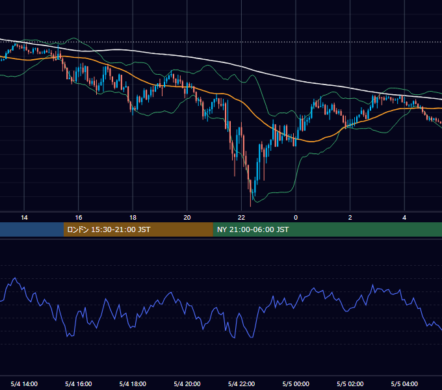This screenshot has height=390, width=442.
Task: Click the 5/5 04:00 label on oscillator axis
Action: click(x=404, y=383)
